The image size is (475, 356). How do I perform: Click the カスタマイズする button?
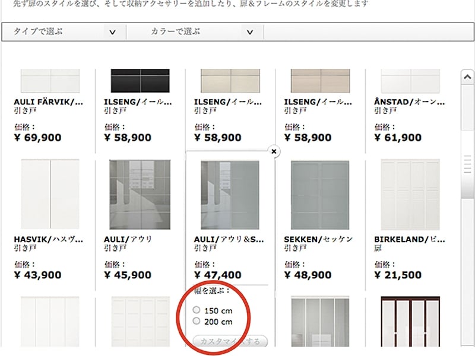pos(230,342)
